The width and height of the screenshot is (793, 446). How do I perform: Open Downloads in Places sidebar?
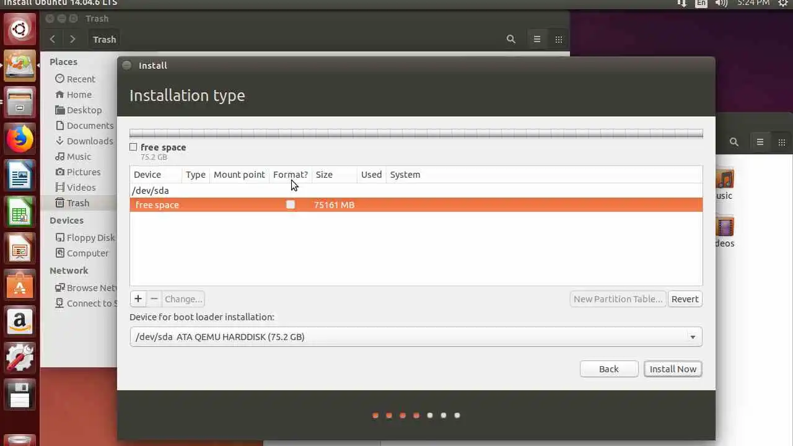pyautogui.click(x=84, y=141)
